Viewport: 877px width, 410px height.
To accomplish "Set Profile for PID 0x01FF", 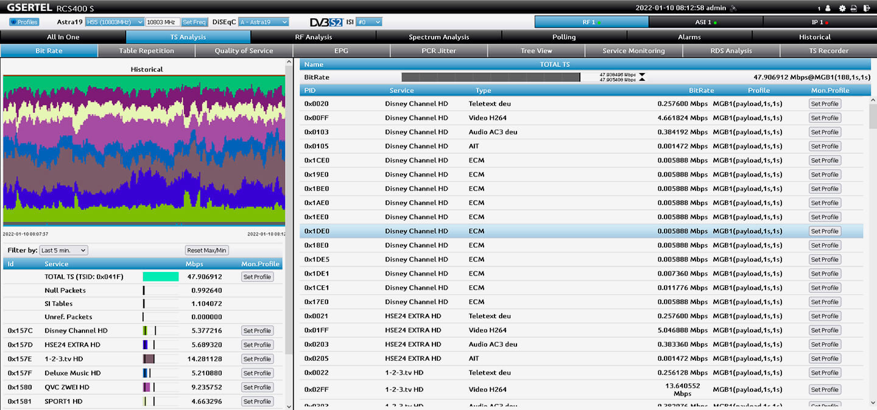I will pos(825,330).
